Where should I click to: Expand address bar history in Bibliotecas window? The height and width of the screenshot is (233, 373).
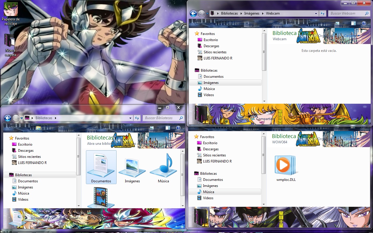coord(131,118)
